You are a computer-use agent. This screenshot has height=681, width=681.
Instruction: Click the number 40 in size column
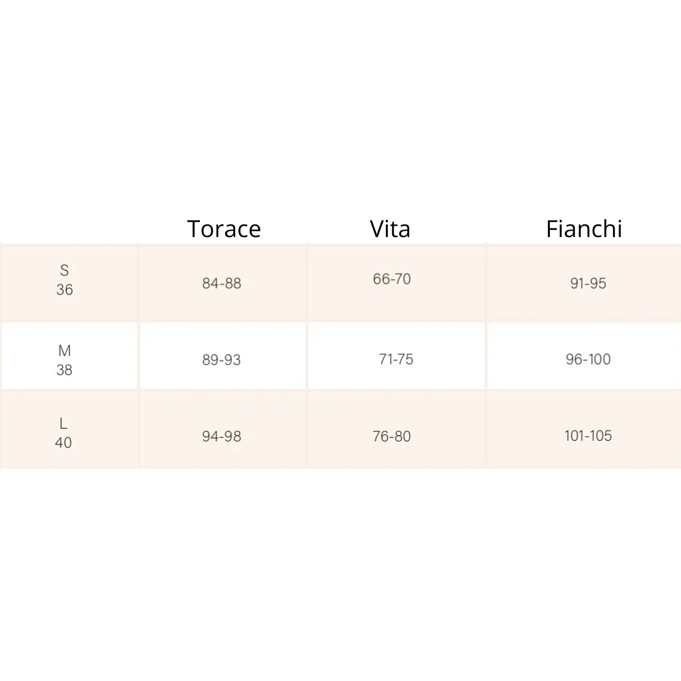63,443
